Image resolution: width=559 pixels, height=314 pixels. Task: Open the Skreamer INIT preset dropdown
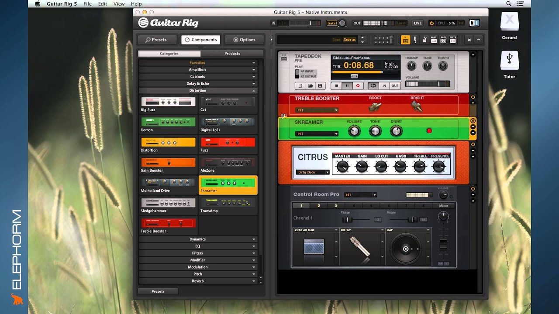(317, 134)
